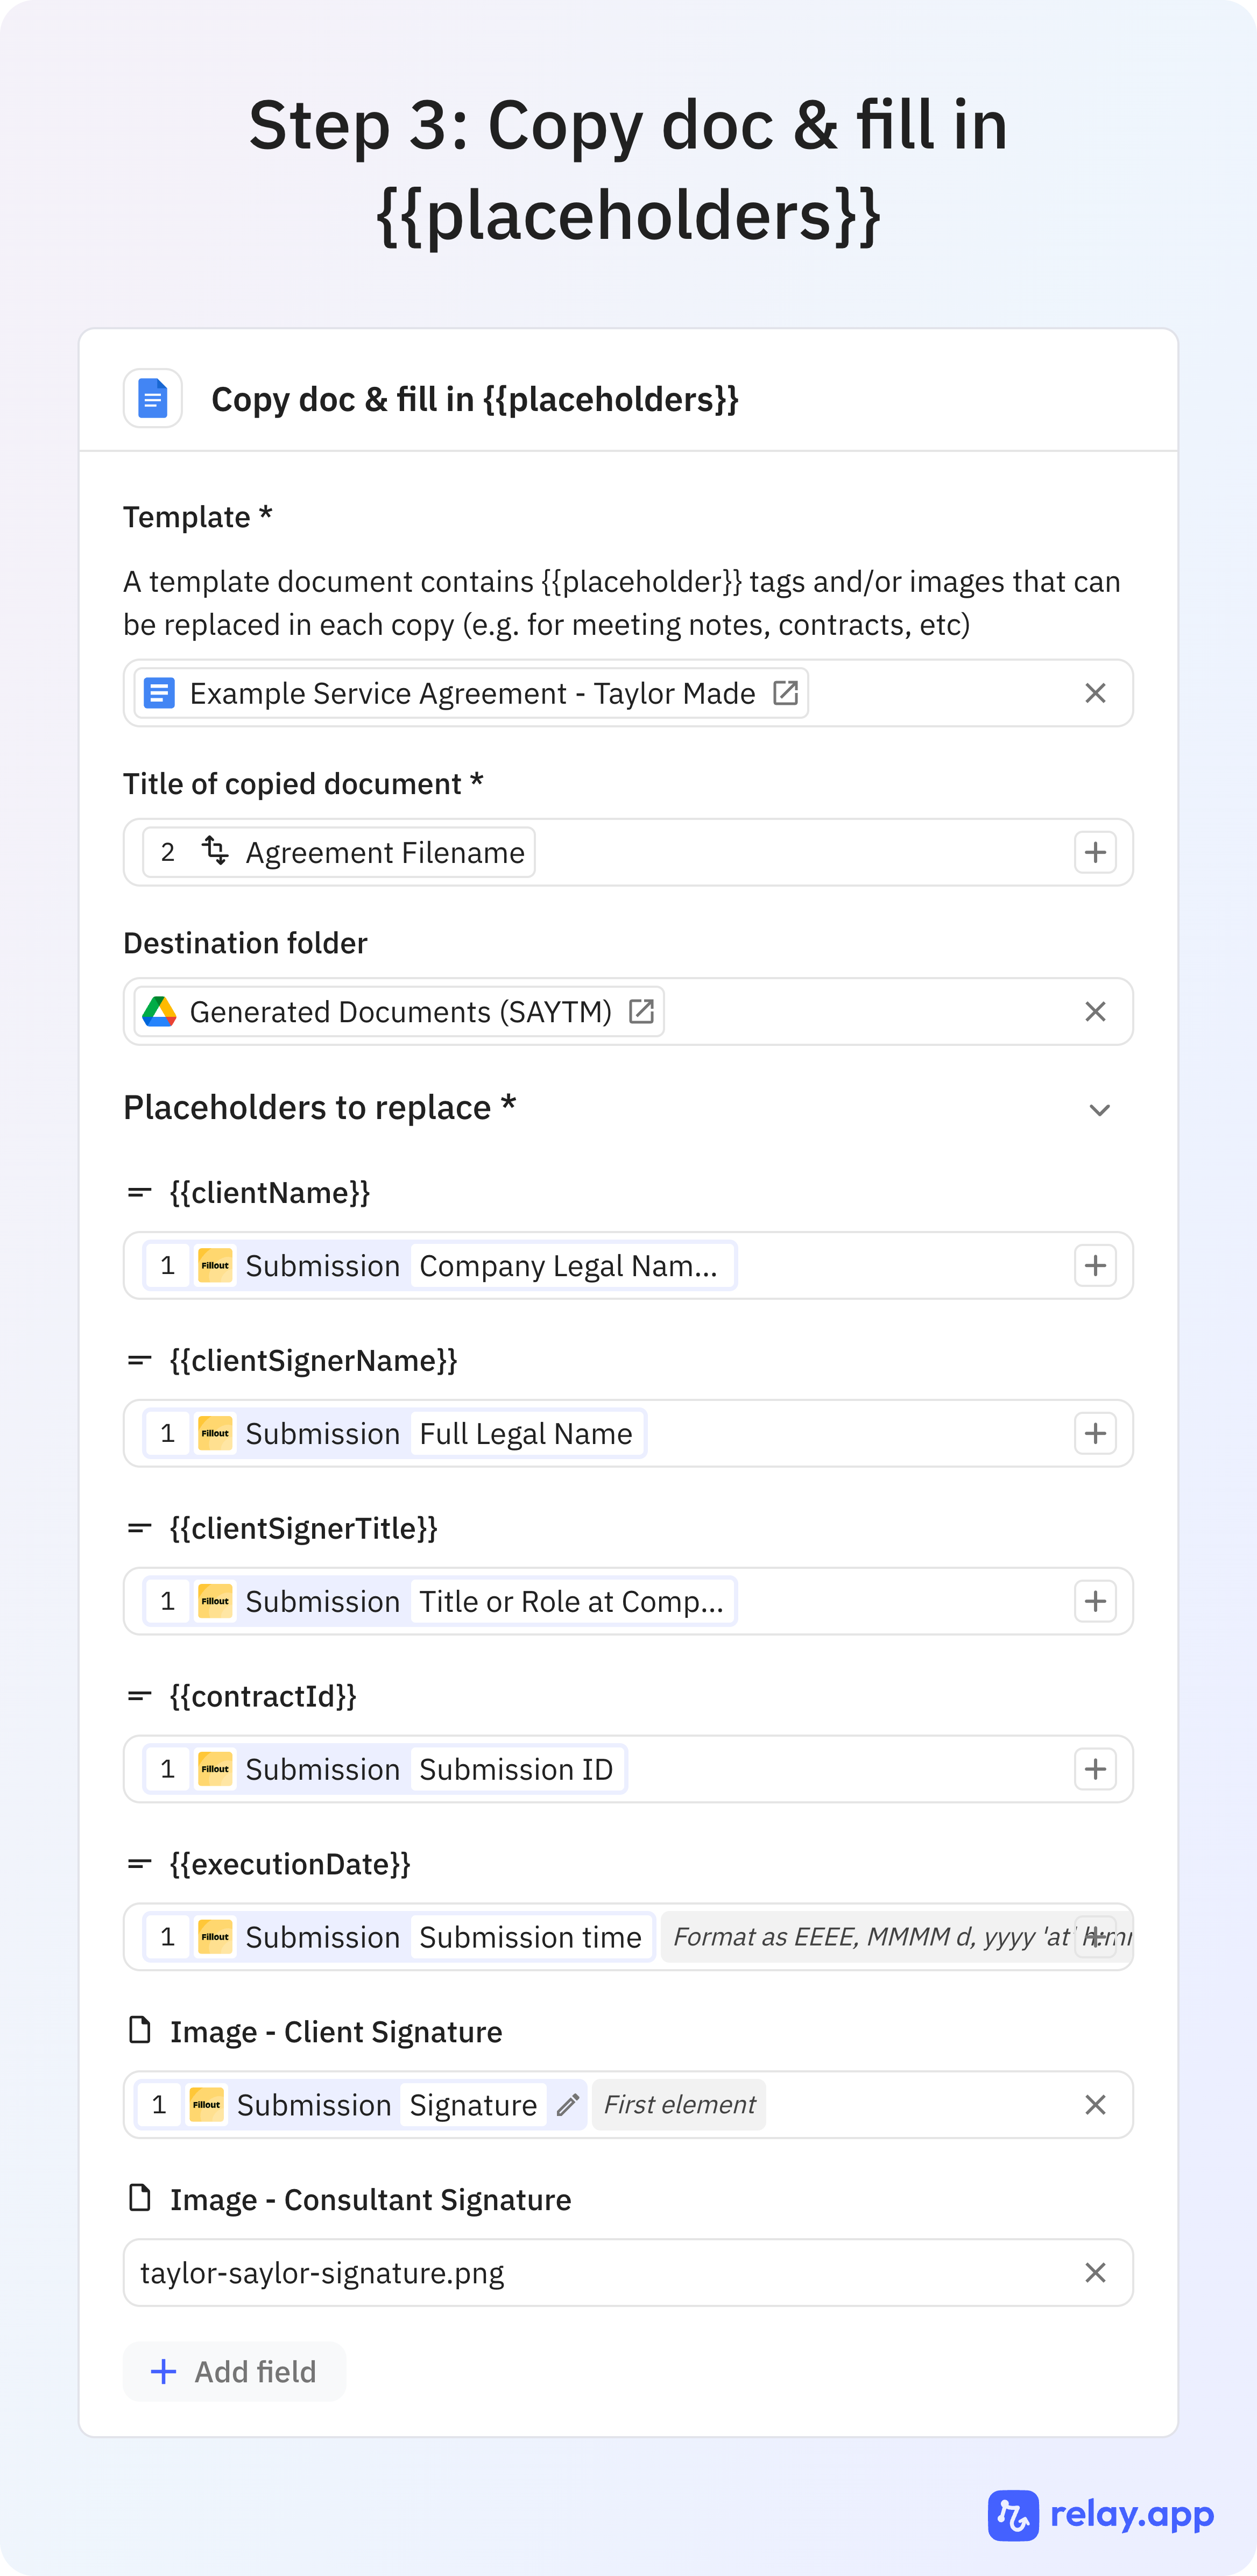The height and width of the screenshot is (2576, 1257).
Task: Click the Google Docs icon in step header
Action: [152, 398]
